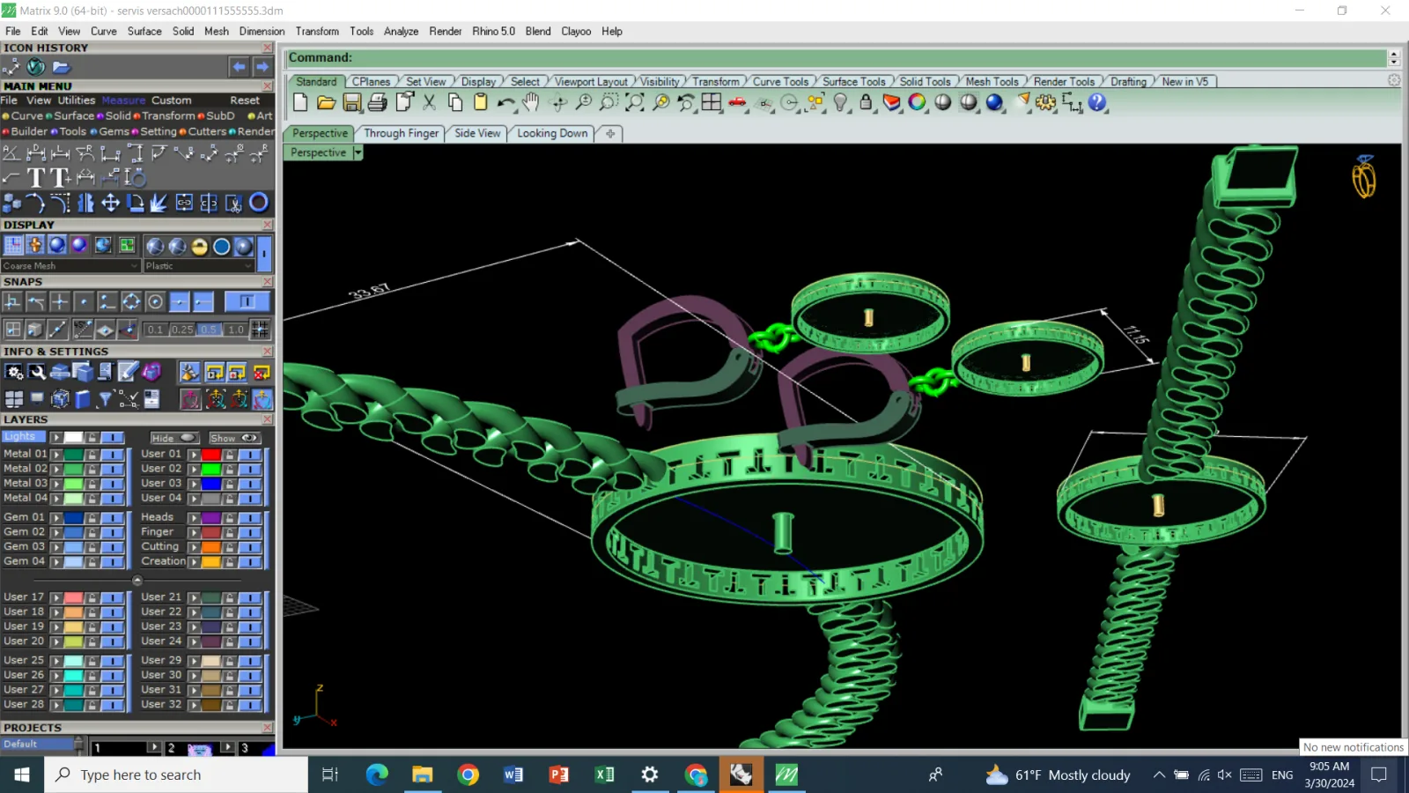
Task: Click the Creation layer orange color swatch
Action: click(211, 561)
